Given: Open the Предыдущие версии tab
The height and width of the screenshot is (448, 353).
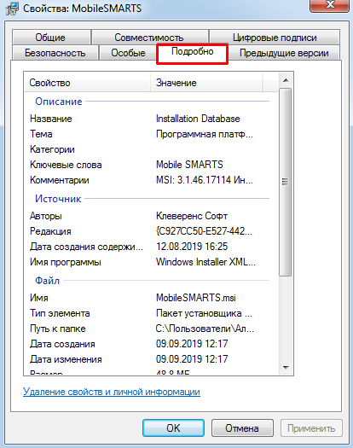Looking at the screenshot, I should point(284,53).
